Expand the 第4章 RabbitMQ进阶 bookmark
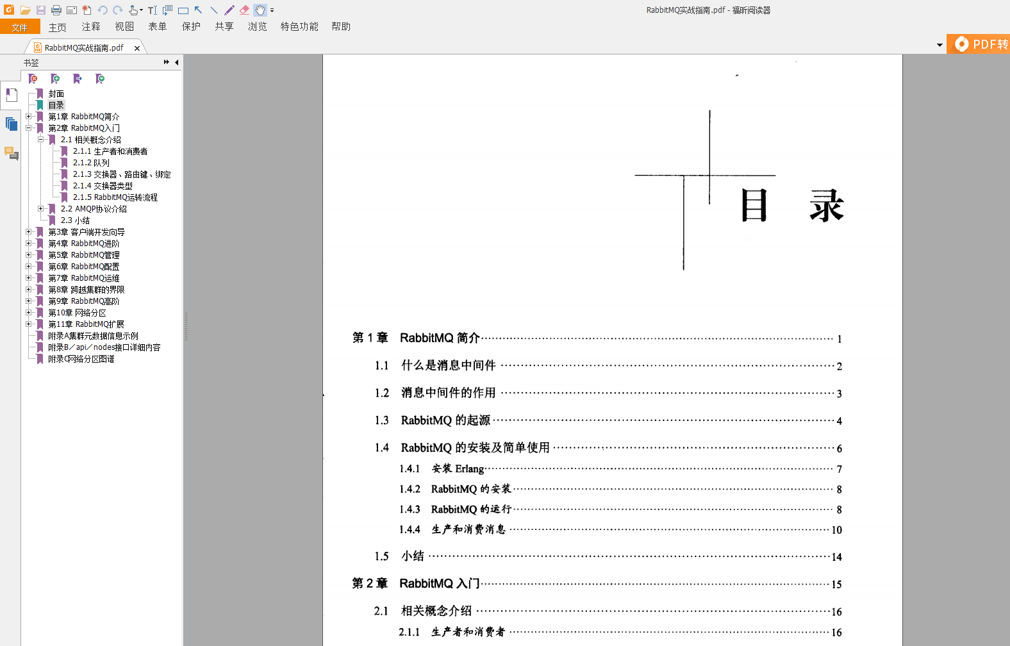The image size is (1010, 646). pyautogui.click(x=28, y=244)
